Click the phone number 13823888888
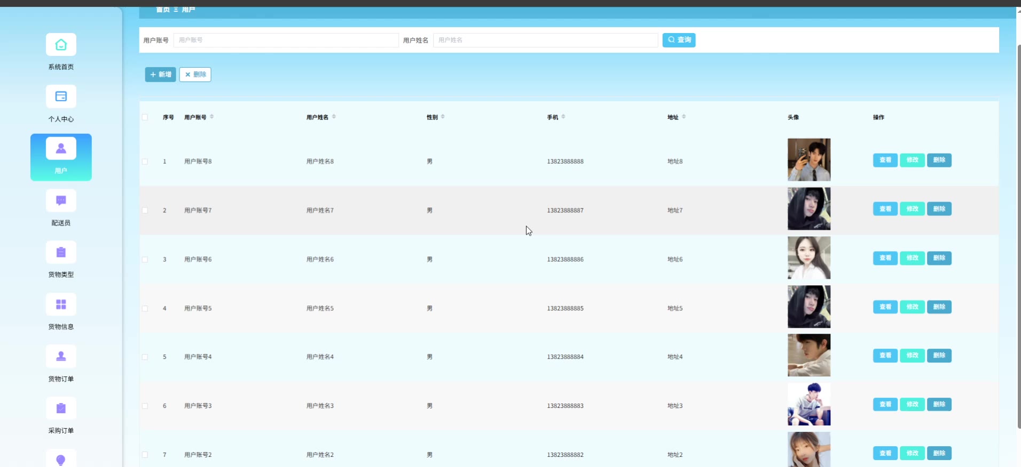1021x467 pixels. (x=565, y=162)
